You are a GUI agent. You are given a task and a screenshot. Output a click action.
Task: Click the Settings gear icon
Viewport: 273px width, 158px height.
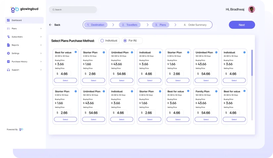(8, 53)
